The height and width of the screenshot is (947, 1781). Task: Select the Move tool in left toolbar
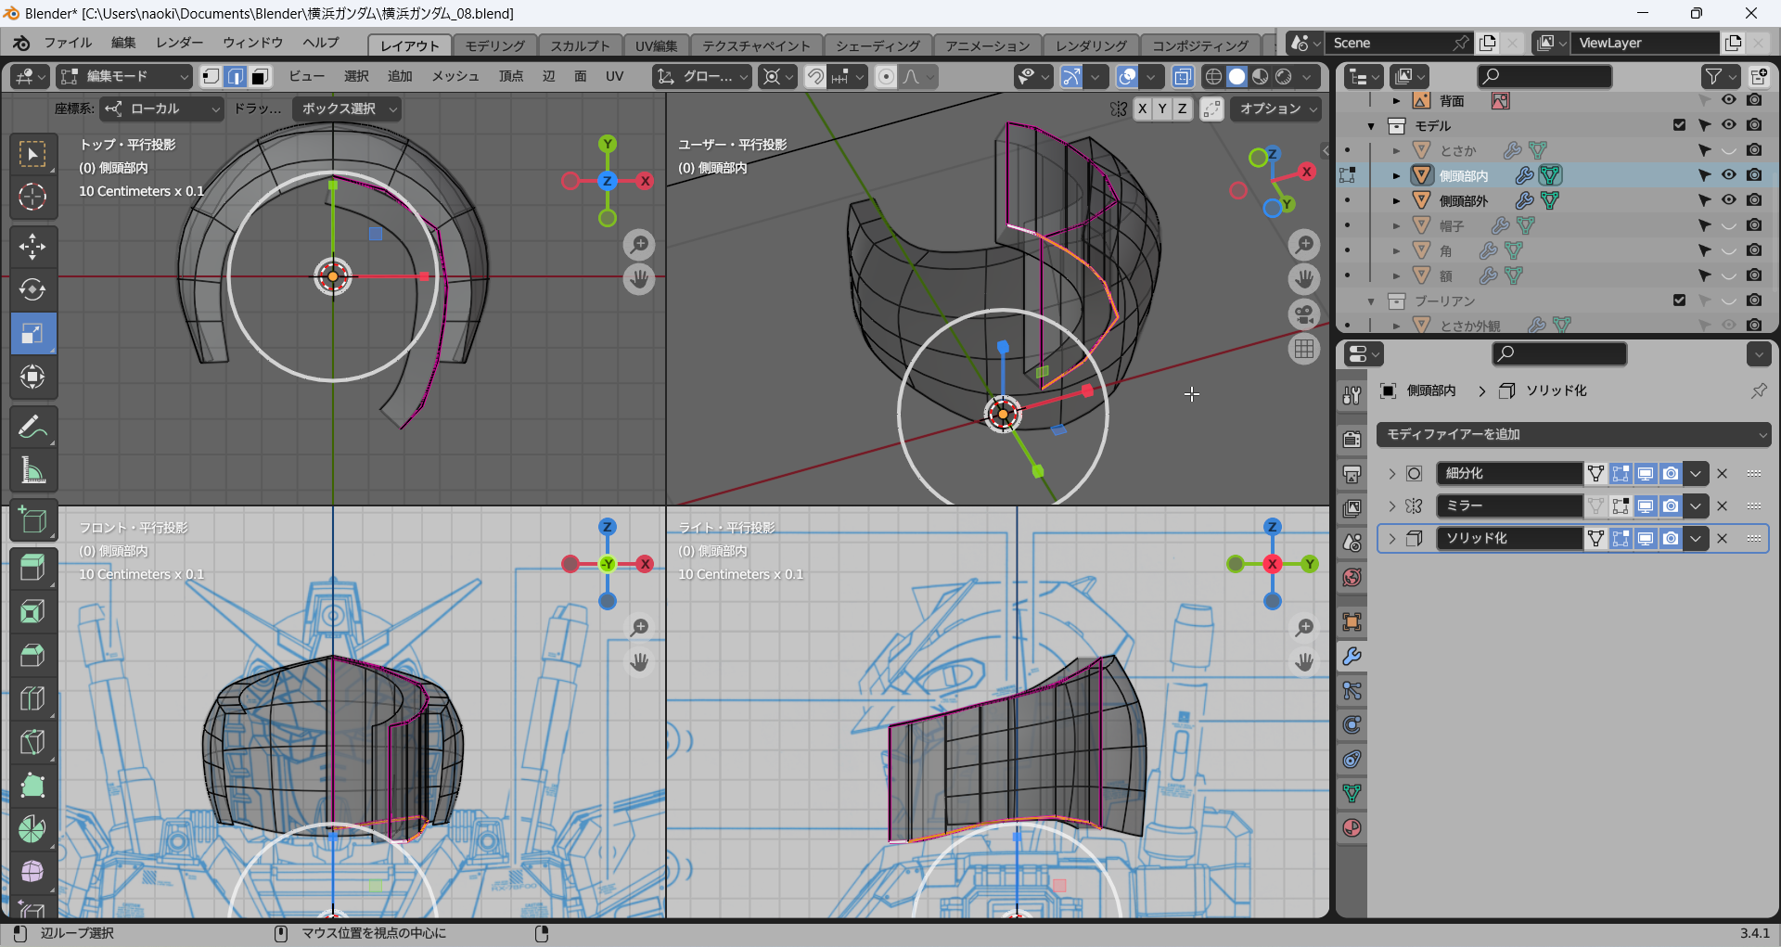point(32,247)
